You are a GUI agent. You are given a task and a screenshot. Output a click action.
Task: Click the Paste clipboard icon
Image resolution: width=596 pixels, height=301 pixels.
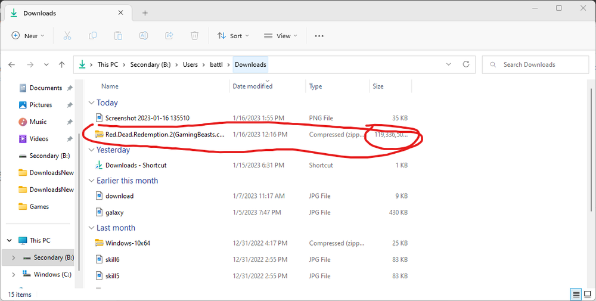coord(118,36)
